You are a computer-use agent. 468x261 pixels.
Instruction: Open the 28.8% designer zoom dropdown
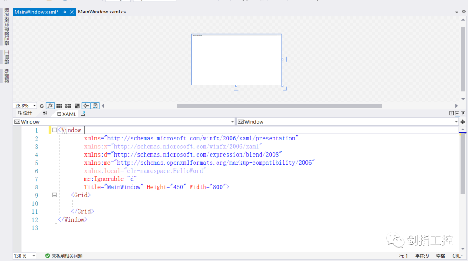click(34, 106)
